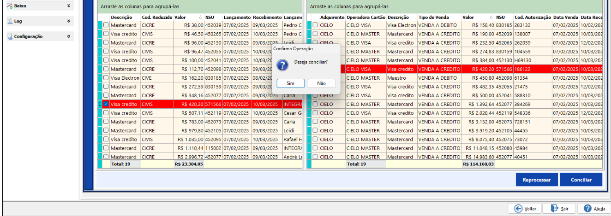The image size is (611, 216).
Task: Click the VENDA A DEBITO cell in R$ 450,80 row
Action: coord(439,78)
